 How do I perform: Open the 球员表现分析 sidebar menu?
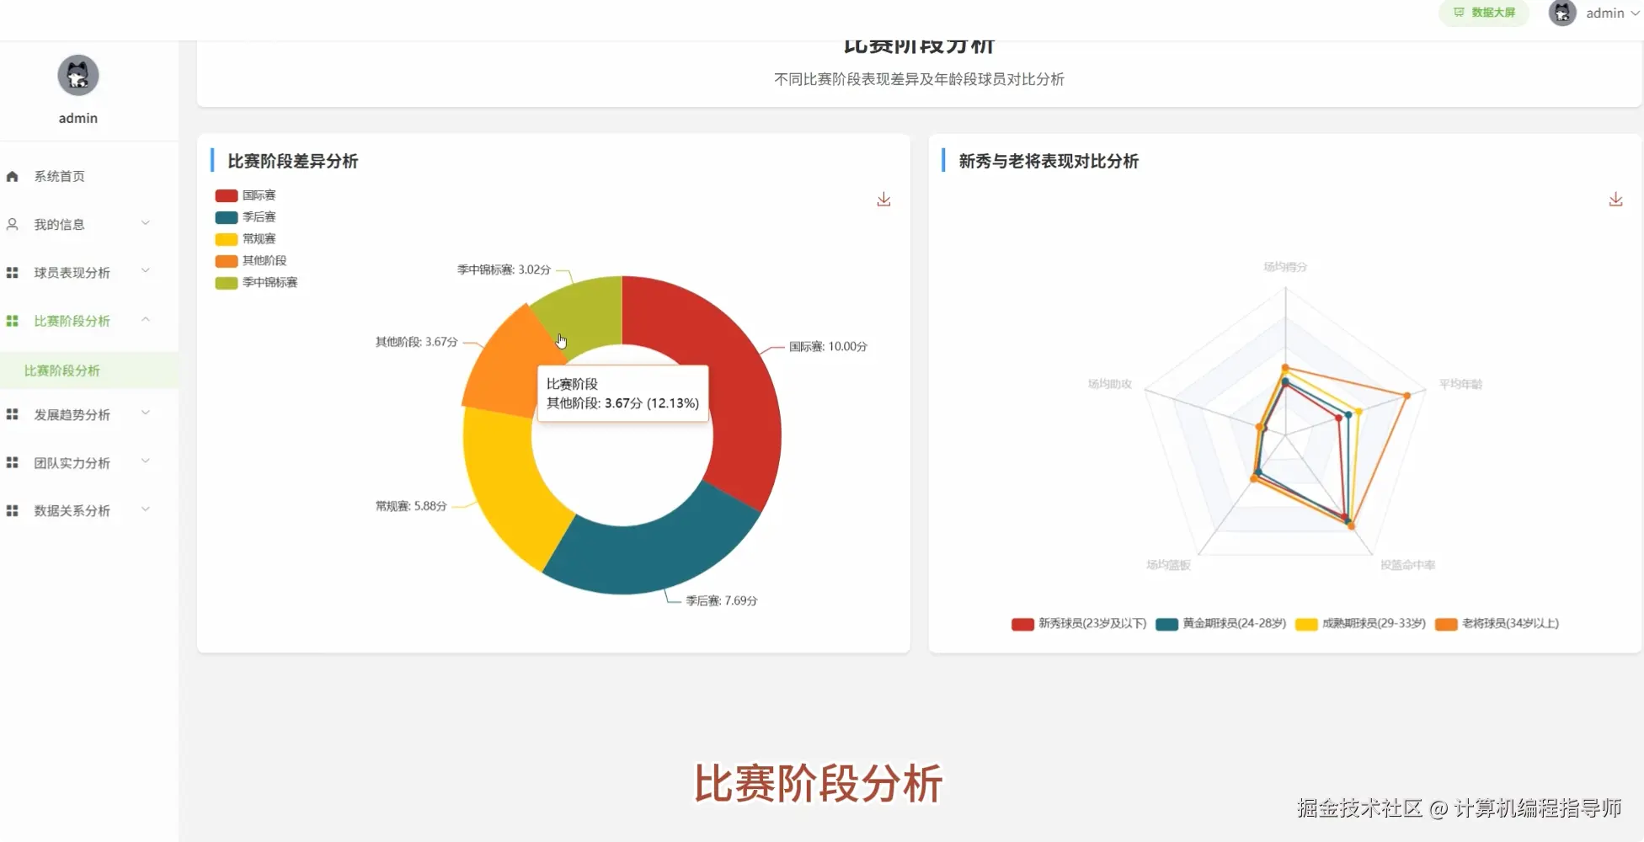pos(72,272)
